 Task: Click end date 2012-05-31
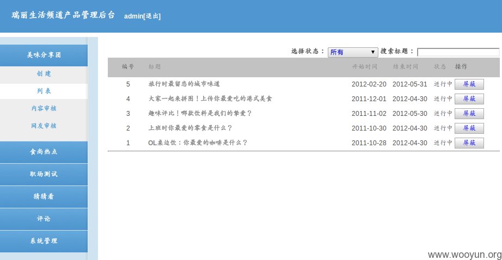(x=410, y=84)
